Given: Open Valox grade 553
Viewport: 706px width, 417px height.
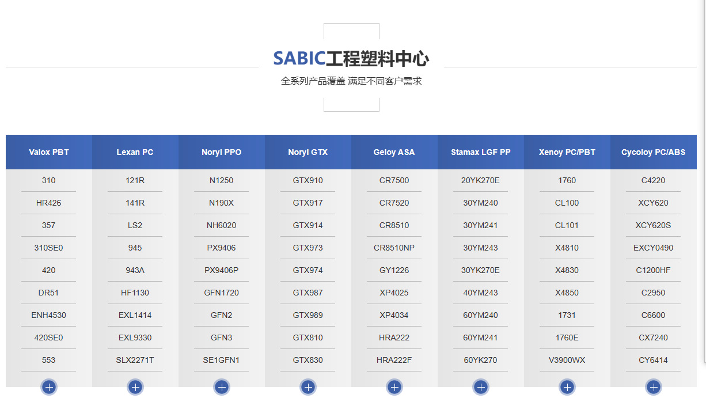Looking at the screenshot, I should (49, 360).
